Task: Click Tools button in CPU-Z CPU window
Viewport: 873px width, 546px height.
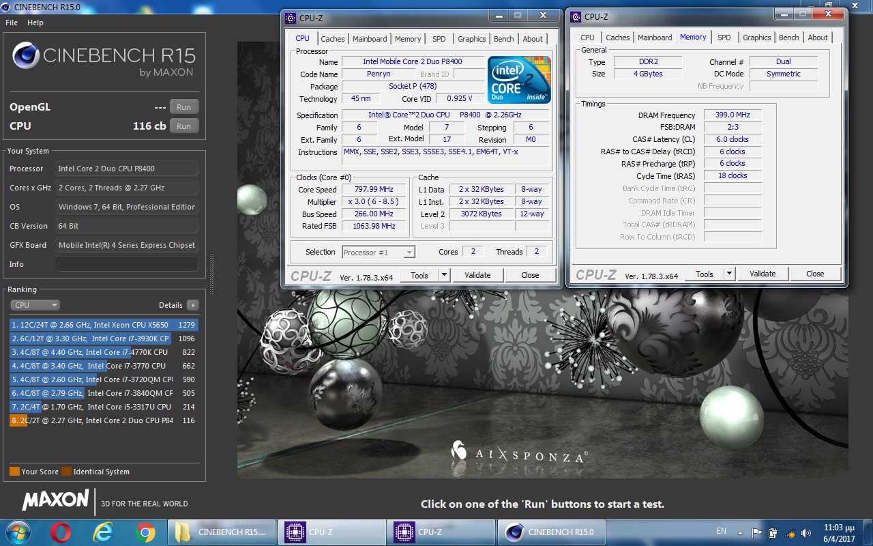Action: coord(419,275)
